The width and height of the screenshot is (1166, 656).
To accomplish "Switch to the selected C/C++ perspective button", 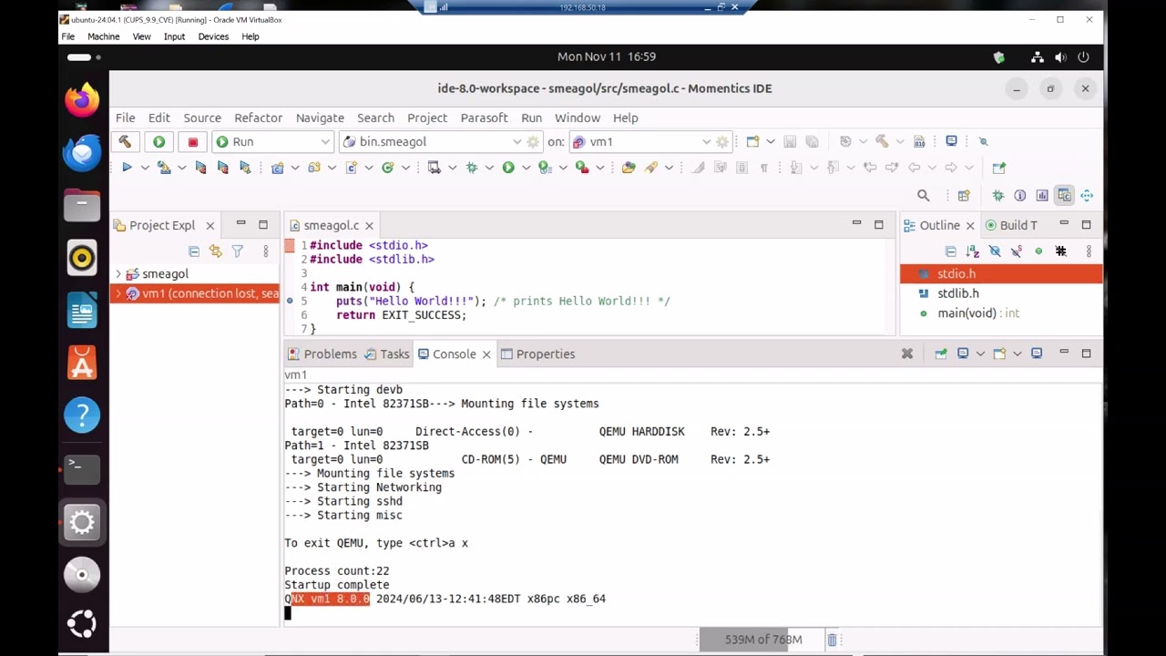I will tap(1064, 195).
